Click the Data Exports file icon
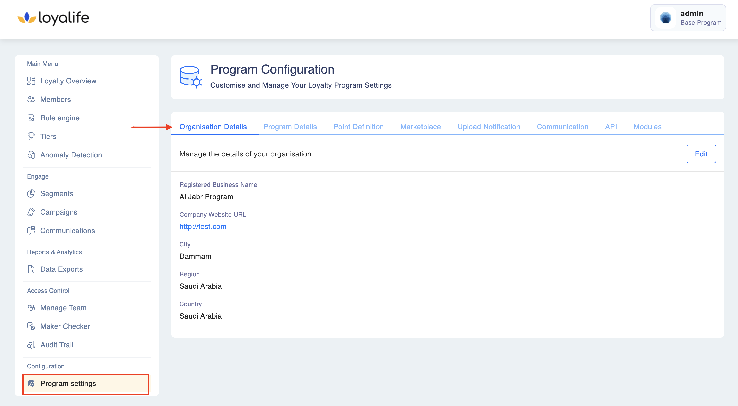The image size is (738, 406). click(31, 269)
